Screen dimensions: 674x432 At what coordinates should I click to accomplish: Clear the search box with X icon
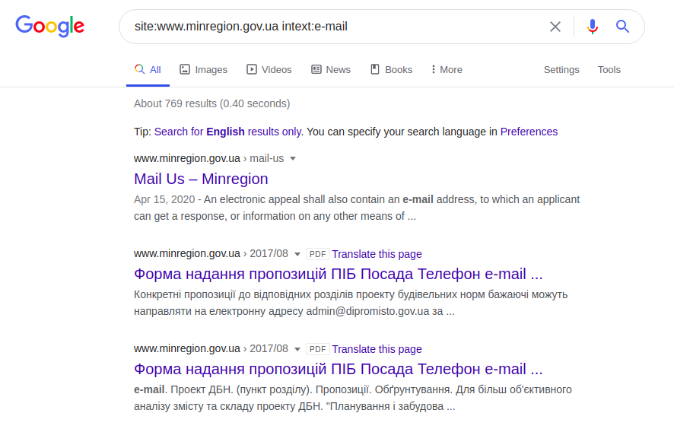[555, 27]
